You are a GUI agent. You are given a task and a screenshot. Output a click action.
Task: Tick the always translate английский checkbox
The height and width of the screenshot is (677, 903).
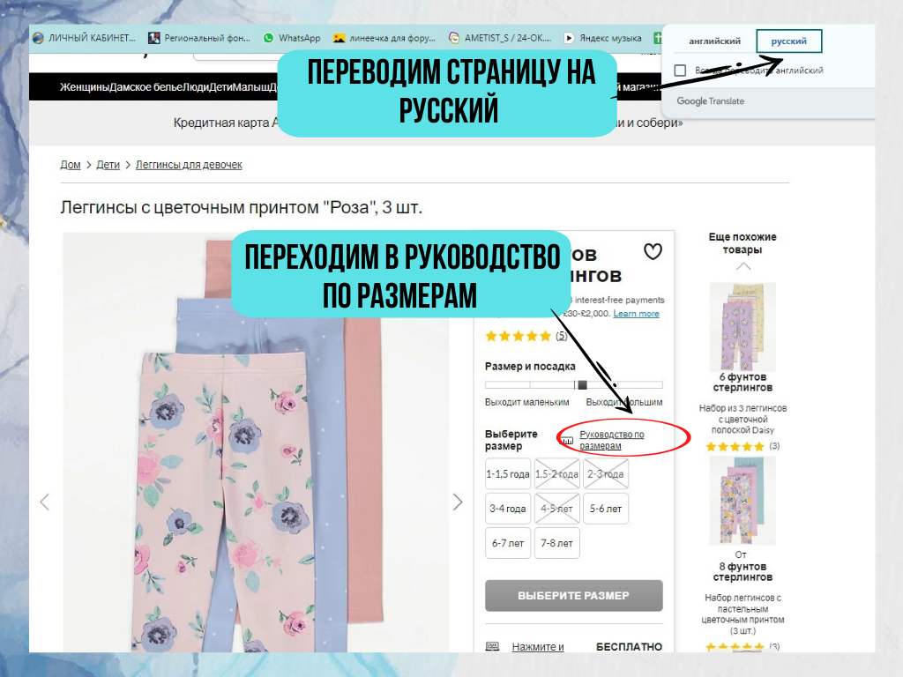[680, 71]
